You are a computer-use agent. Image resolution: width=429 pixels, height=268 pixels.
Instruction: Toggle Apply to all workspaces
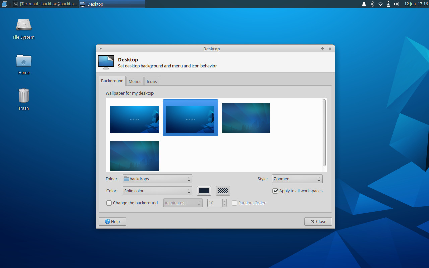(x=275, y=191)
